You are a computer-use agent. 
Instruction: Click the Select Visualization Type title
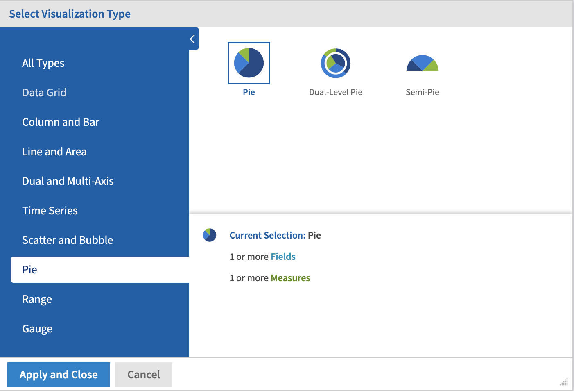[x=70, y=14]
